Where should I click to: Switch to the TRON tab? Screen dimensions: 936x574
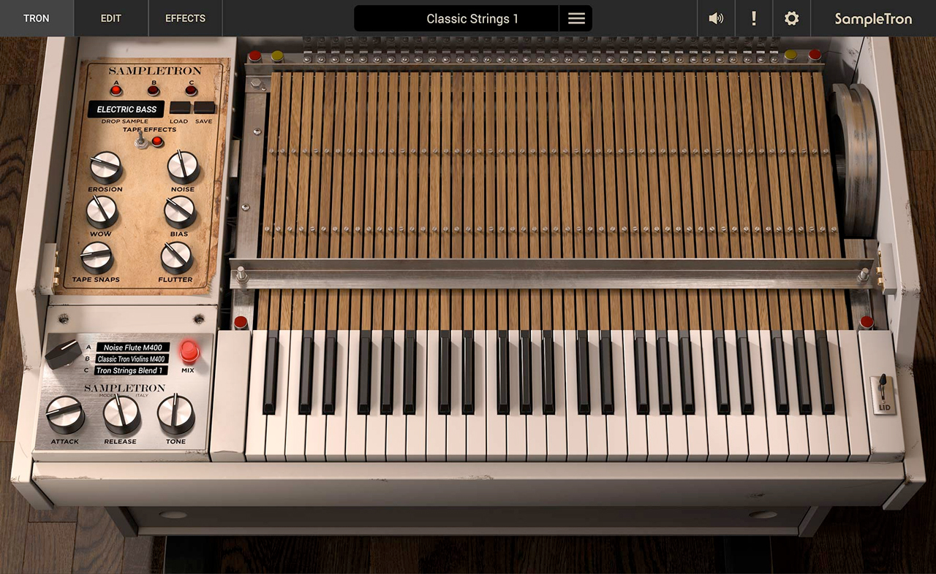(x=37, y=18)
